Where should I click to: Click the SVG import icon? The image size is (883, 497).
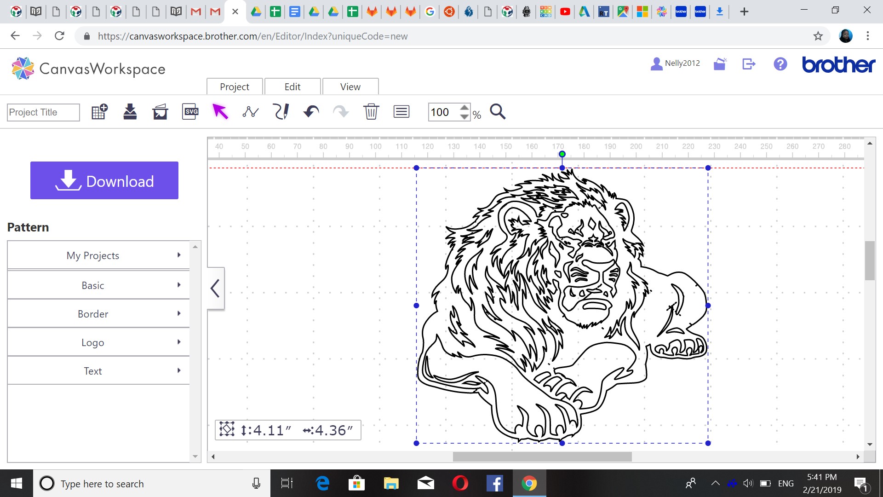pyautogui.click(x=190, y=112)
